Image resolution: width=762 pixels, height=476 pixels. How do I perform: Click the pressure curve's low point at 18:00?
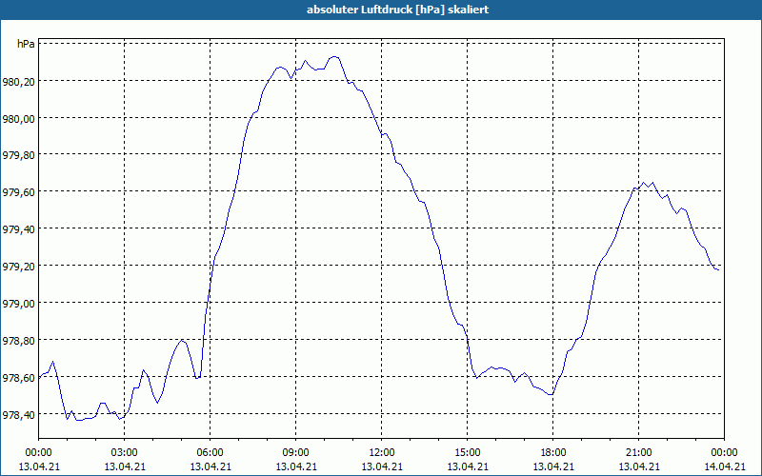(x=551, y=394)
